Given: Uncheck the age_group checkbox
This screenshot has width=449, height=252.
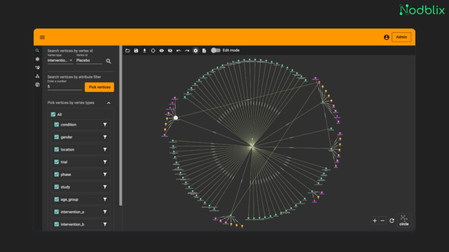Looking at the screenshot, I should 57,199.
